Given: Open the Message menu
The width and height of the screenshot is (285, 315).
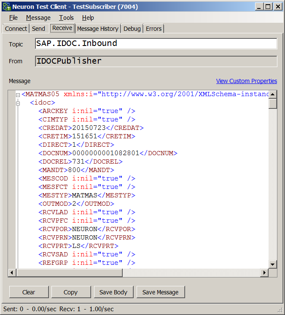Looking at the screenshot, I should [38, 18].
